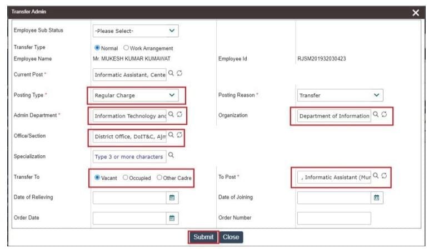This screenshot has width=434, height=249.
Task: Click into the Current Post text field
Action: coord(129,75)
